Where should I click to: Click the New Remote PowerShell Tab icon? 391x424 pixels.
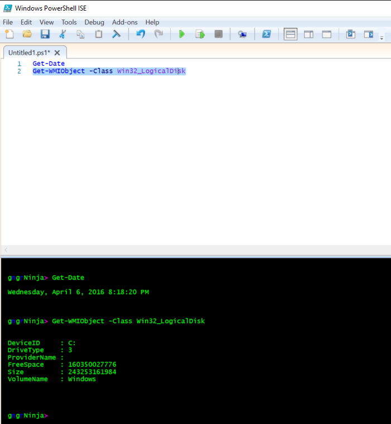tap(242, 35)
